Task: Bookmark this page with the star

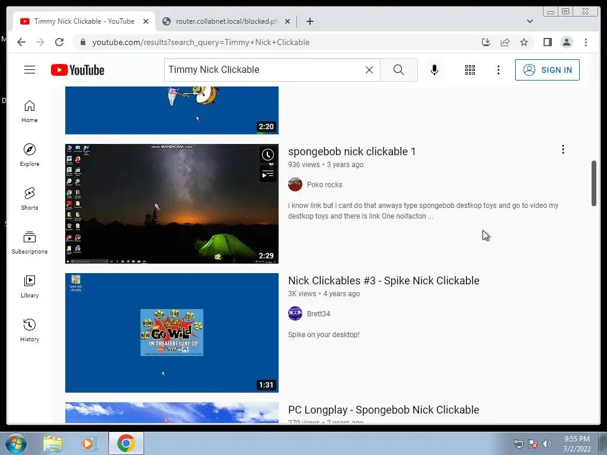Action: click(x=524, y=42)
